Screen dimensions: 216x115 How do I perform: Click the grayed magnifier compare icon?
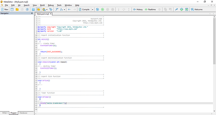(170, 9)
